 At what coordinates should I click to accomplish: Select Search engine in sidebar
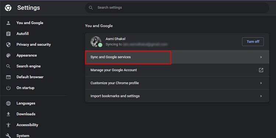[x=28, y=66]
